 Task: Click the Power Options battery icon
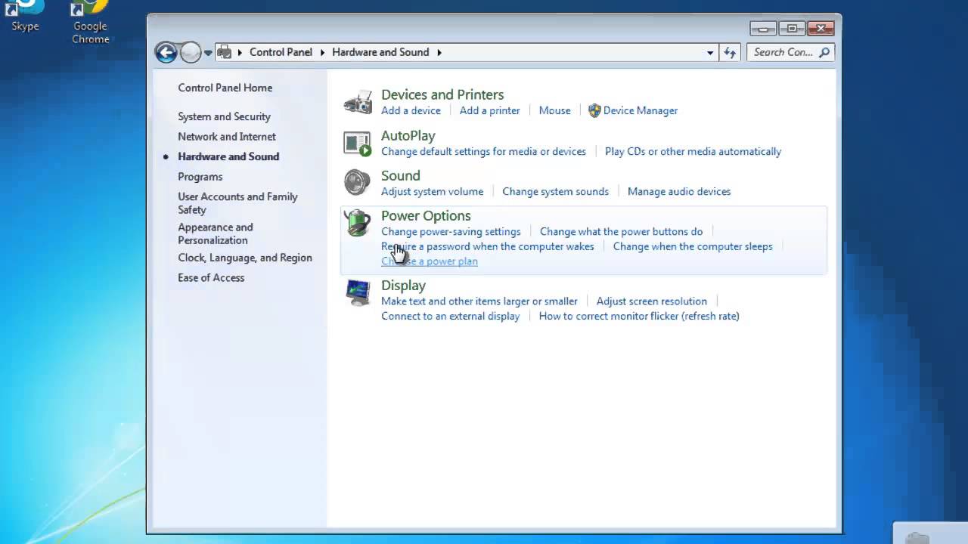[x=357, y=224]
